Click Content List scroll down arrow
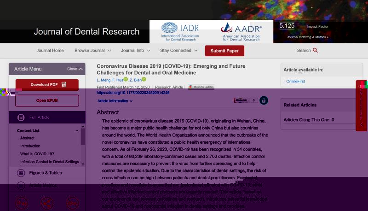Image resolution: width=368 pixels, height=211 pixels. click(x=83, y=164)
